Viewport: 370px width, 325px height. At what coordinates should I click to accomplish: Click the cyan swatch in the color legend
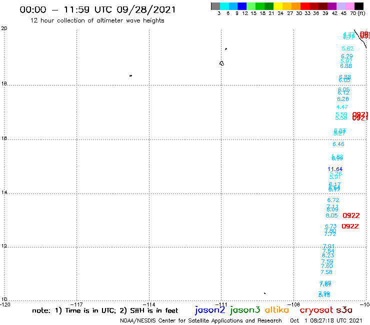(224, 6)
